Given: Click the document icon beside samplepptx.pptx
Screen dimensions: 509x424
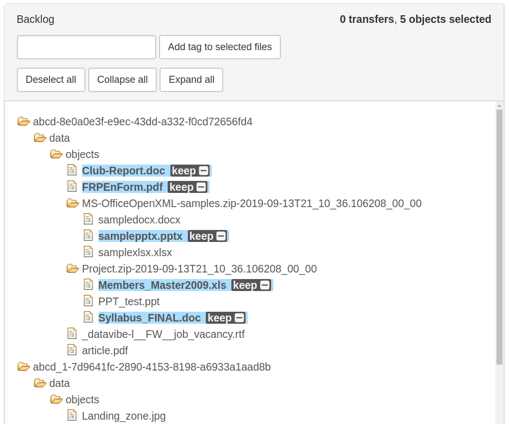Looking at the screenshot, I should (88, 235).
